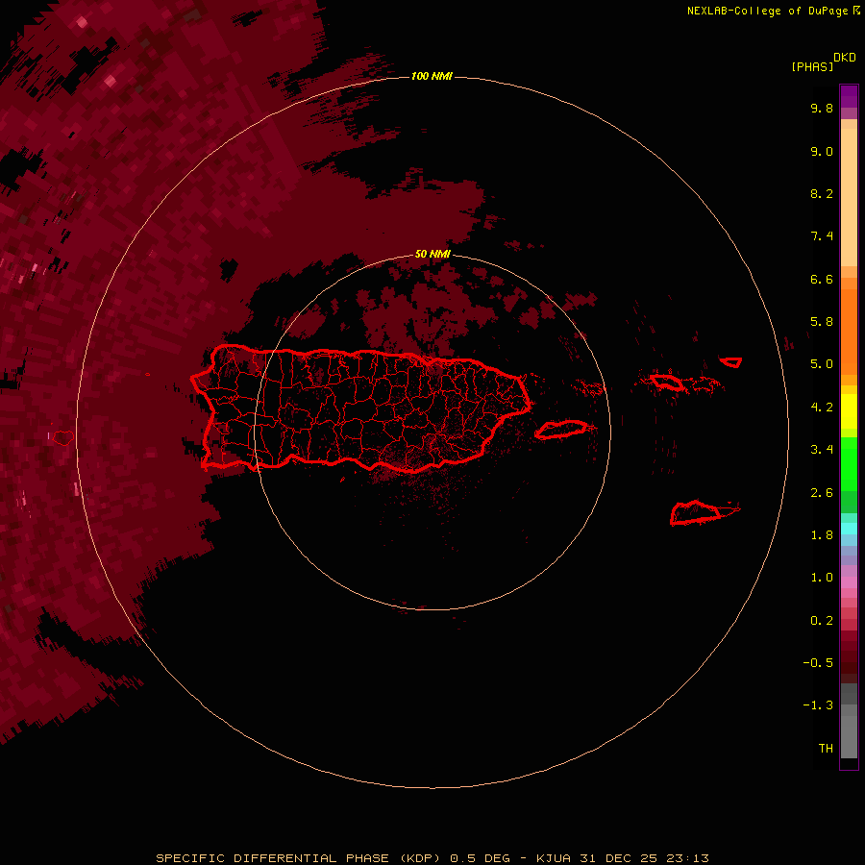Click the DKD label above the color scale
865x865 pixels.
pos(844,57)
